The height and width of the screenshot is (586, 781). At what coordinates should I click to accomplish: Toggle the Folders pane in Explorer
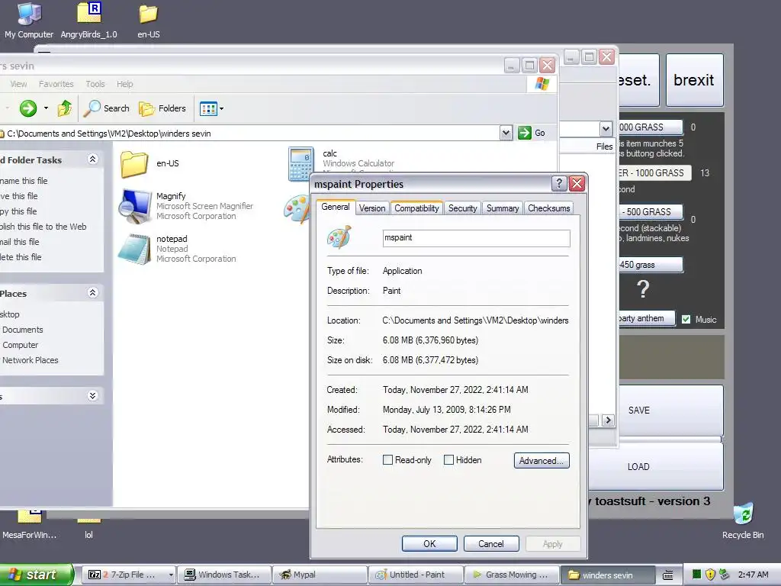coord(162,108)
